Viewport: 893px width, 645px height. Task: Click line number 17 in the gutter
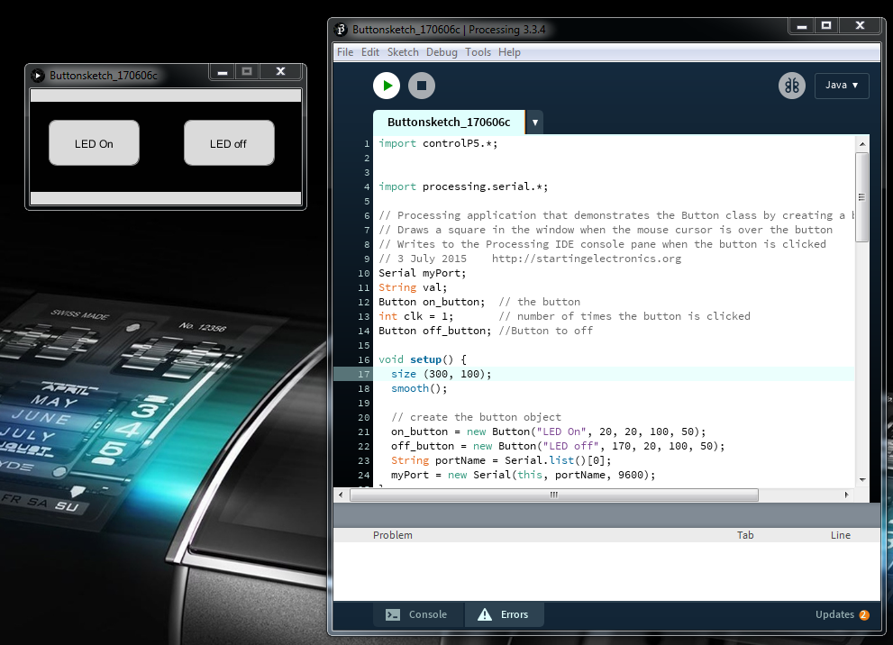(x=364, y=375)
